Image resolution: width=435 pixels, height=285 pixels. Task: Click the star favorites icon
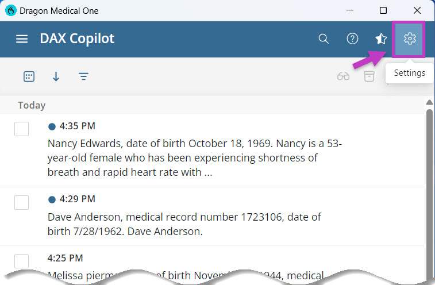tap(381, 39)
